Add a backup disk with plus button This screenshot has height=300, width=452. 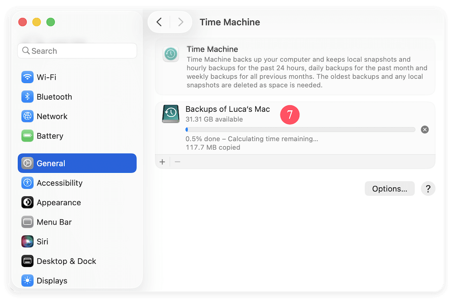click(x=162, y=162)
